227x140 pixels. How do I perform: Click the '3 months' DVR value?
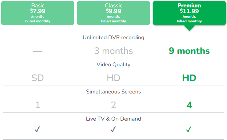pos(113,51)
